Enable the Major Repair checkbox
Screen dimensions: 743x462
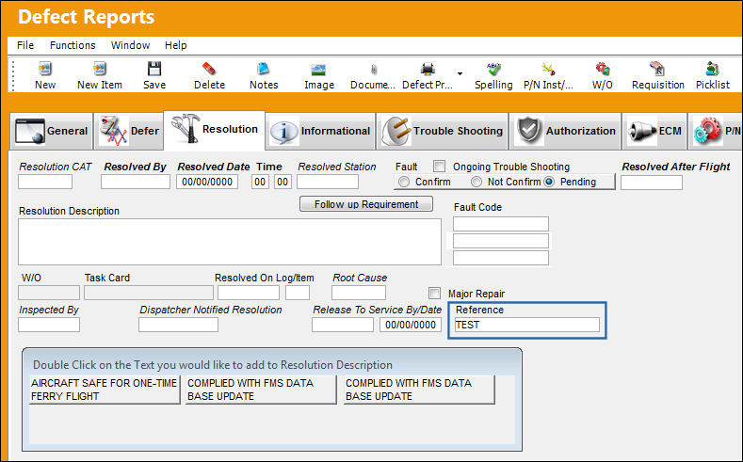[x=434, y=293]
